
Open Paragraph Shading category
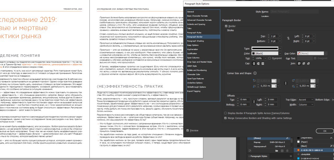click(203, 41)
